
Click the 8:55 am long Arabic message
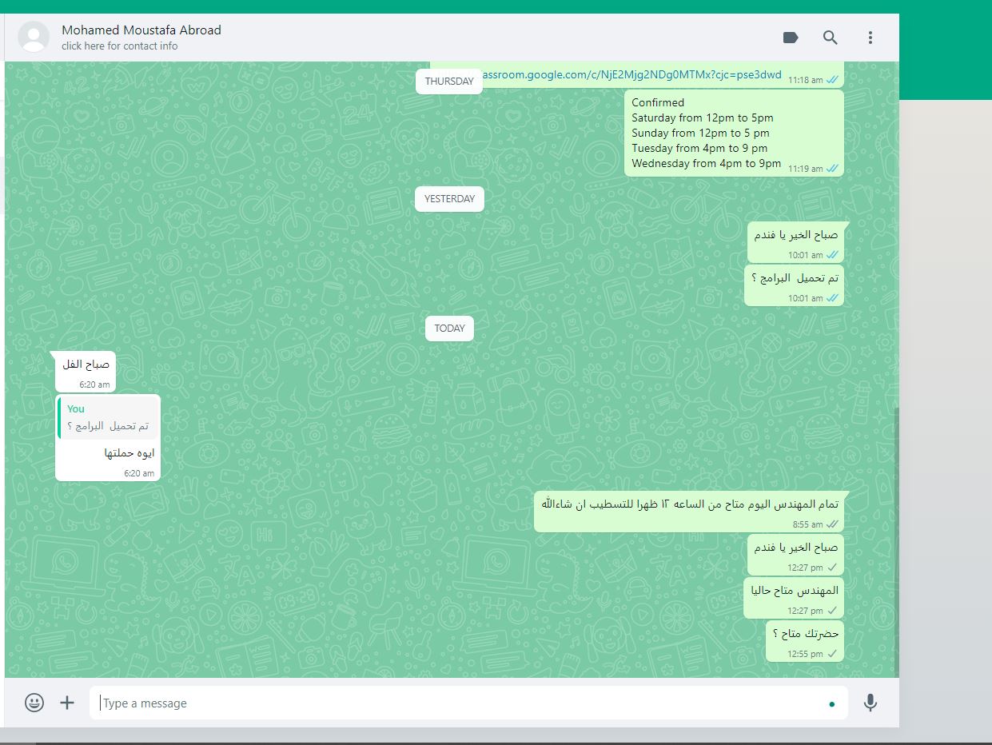coord(689,512)
